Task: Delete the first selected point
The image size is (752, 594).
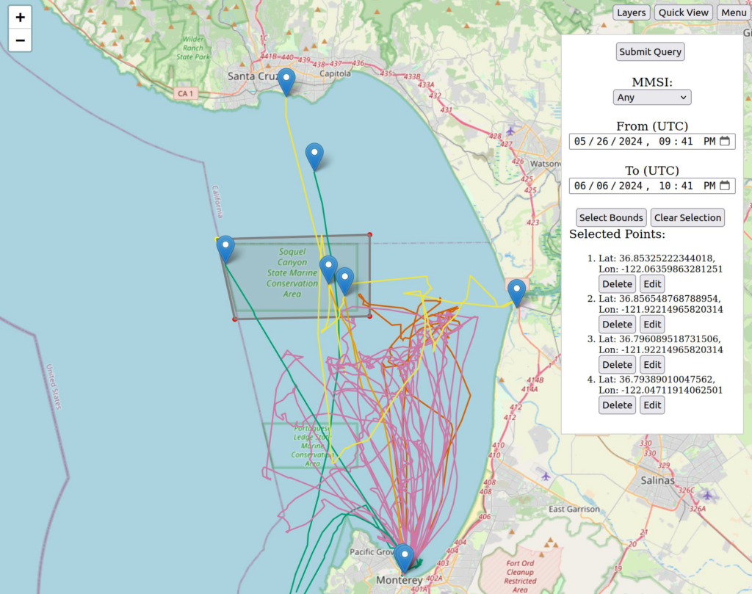Action: (x=617, y=284)
